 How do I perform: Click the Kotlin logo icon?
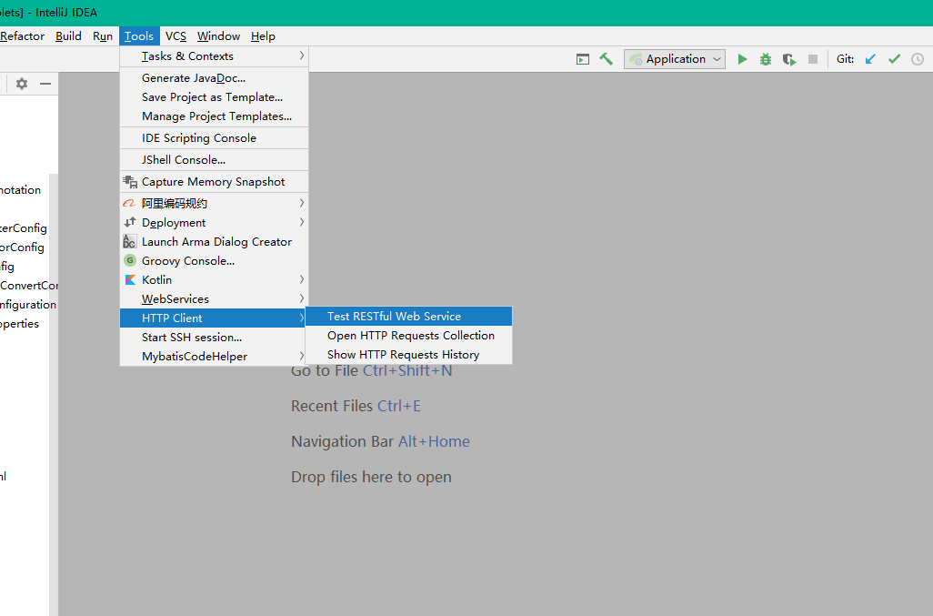[x=130, y=279]
